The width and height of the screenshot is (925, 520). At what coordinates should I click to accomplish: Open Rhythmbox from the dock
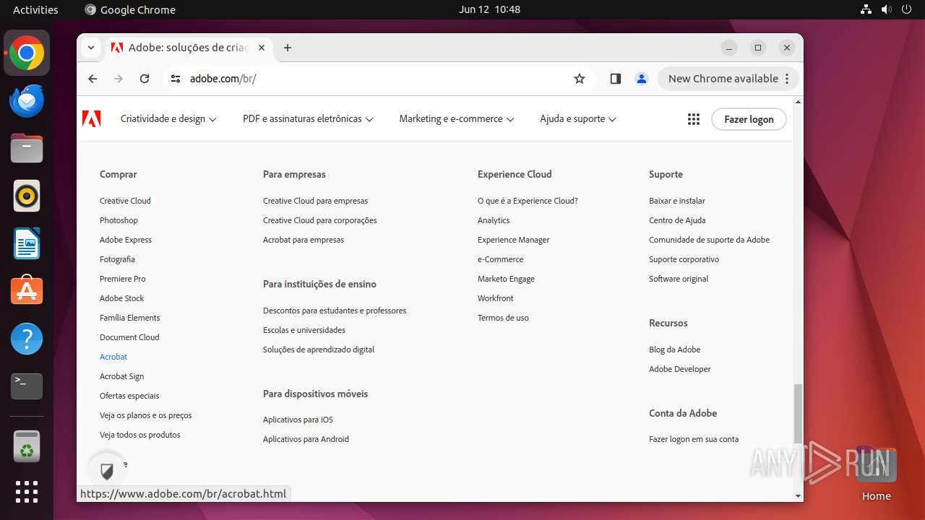[27, 196]
